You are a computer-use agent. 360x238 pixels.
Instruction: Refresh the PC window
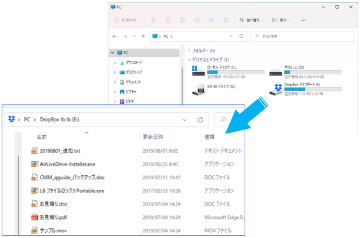[x=241, y=37]
